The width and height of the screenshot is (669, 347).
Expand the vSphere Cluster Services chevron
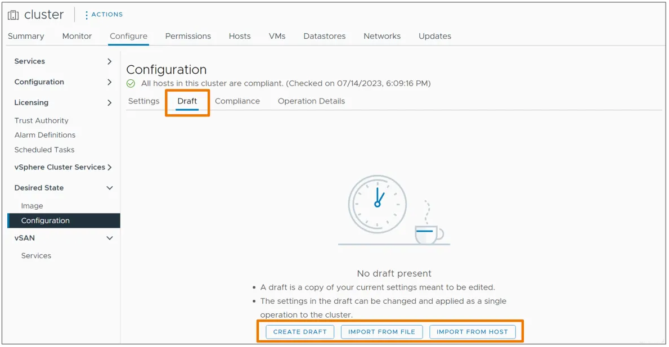pyautogui.click(x=110, y=167)
